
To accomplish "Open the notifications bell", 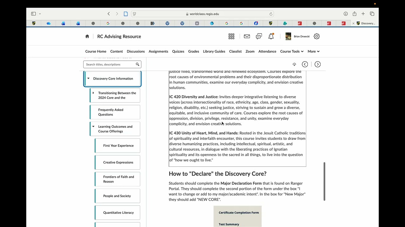I will tap(271, 36).
